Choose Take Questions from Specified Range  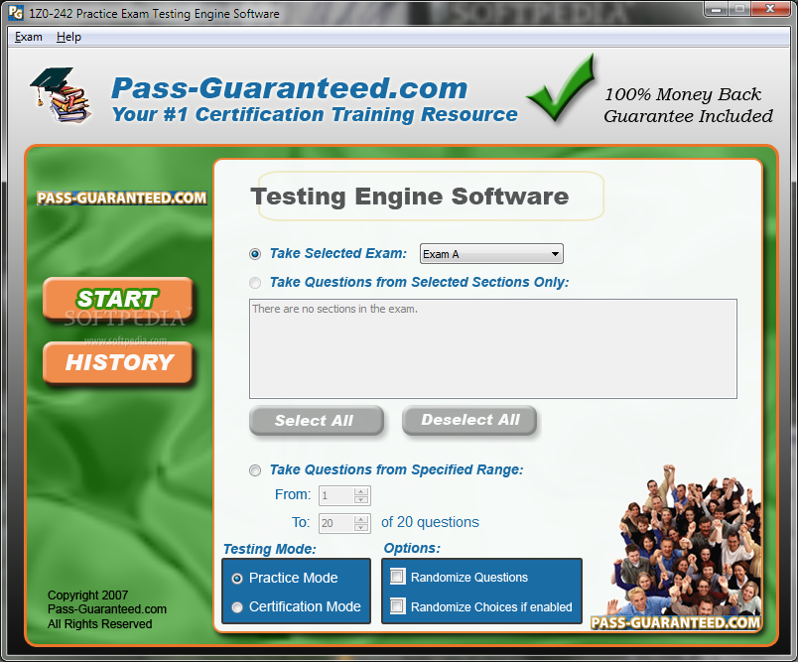[255, 470]
